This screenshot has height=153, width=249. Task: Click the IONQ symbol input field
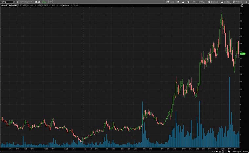(7, 2)
